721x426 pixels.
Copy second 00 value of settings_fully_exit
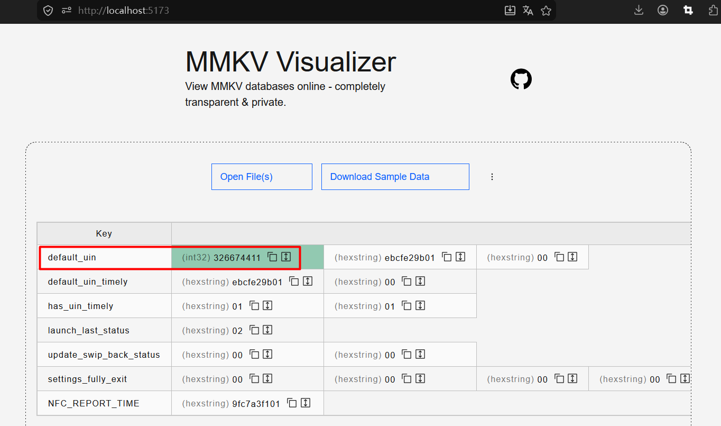coord(406,379)
